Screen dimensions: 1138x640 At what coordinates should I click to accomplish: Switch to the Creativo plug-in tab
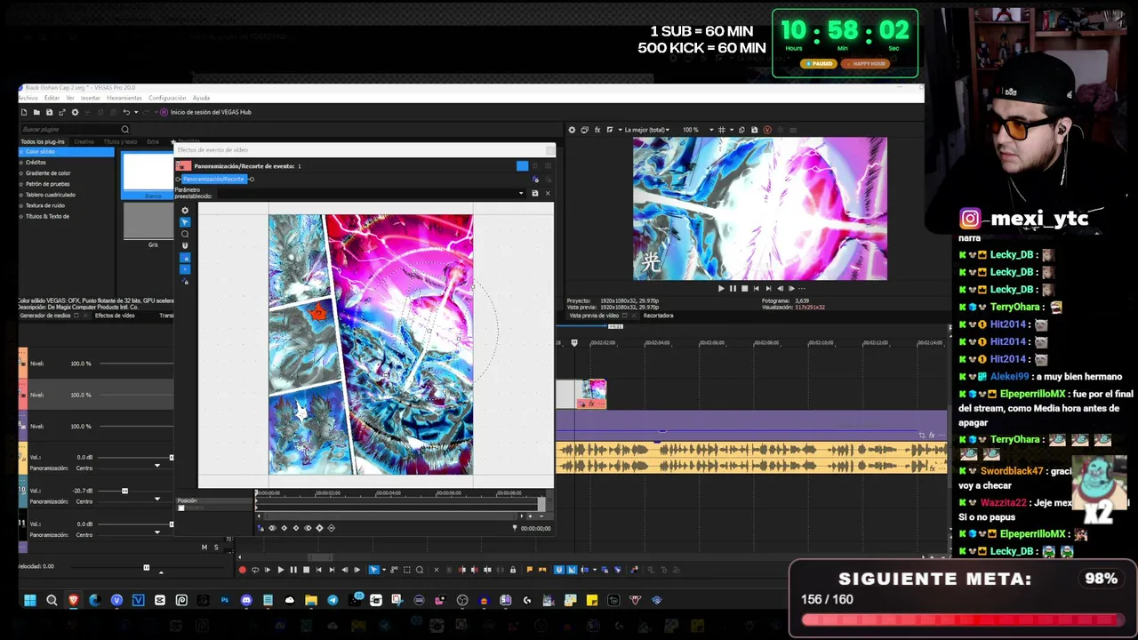(x=84, y=141)
